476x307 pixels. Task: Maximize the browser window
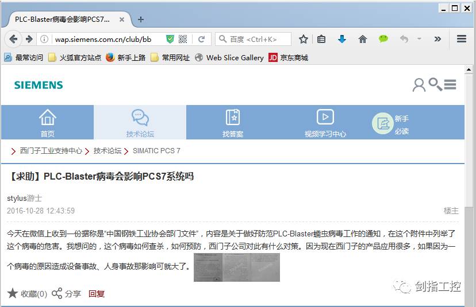coord(455,8)
